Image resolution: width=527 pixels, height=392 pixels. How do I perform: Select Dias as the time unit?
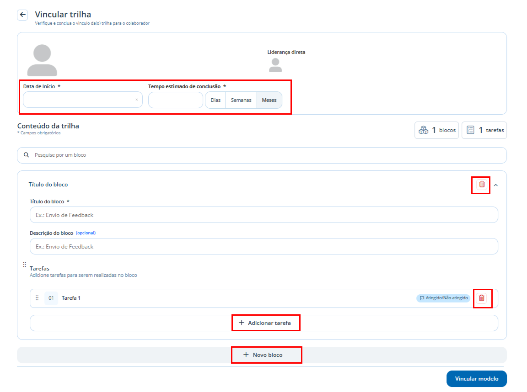pyautogui.click(x=215, y=100)
